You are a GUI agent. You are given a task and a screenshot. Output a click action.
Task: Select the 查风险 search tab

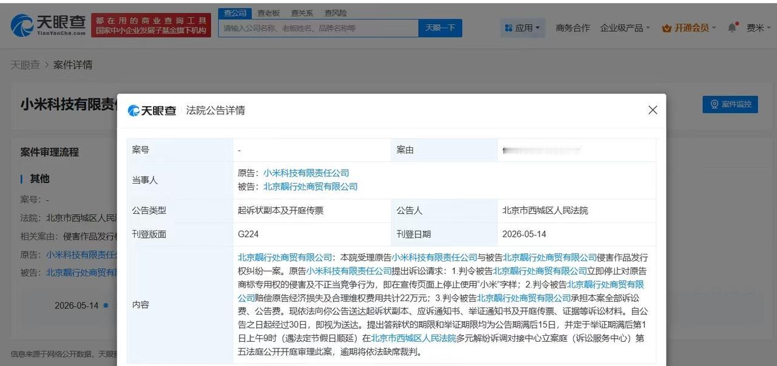[336, 13]
